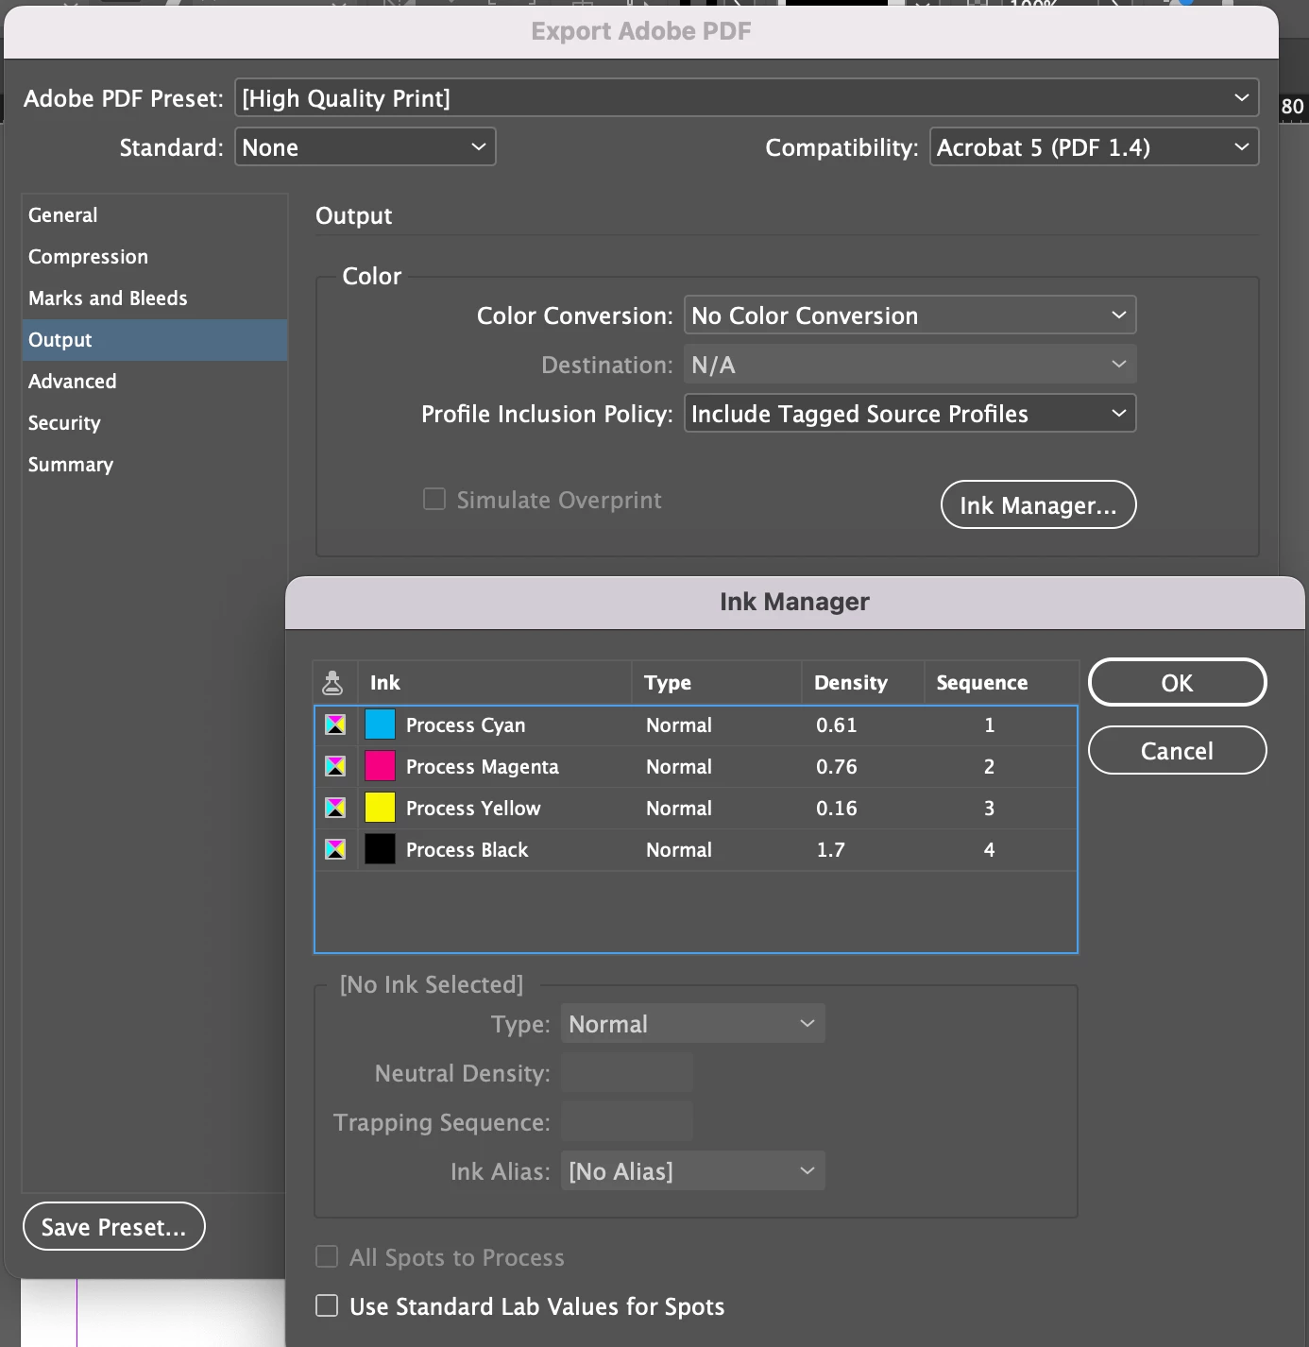Screen dimensions: 1309x1347
Task: Enable Use Standard Lab Values for Spots
Action: click(x=327, y=1305)
